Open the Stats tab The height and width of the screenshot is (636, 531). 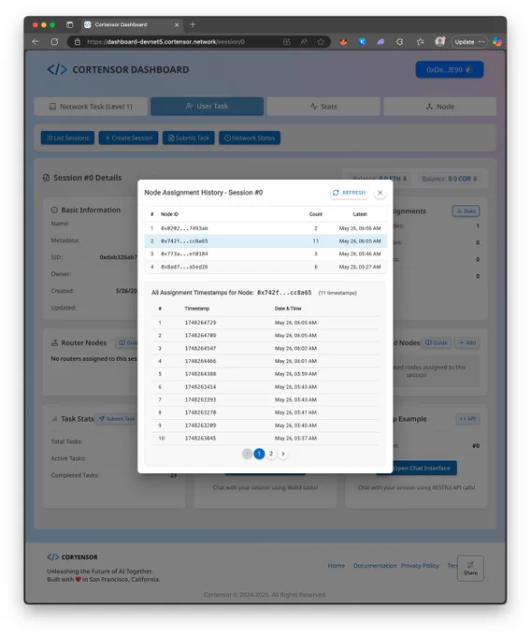tap(323, 107)
